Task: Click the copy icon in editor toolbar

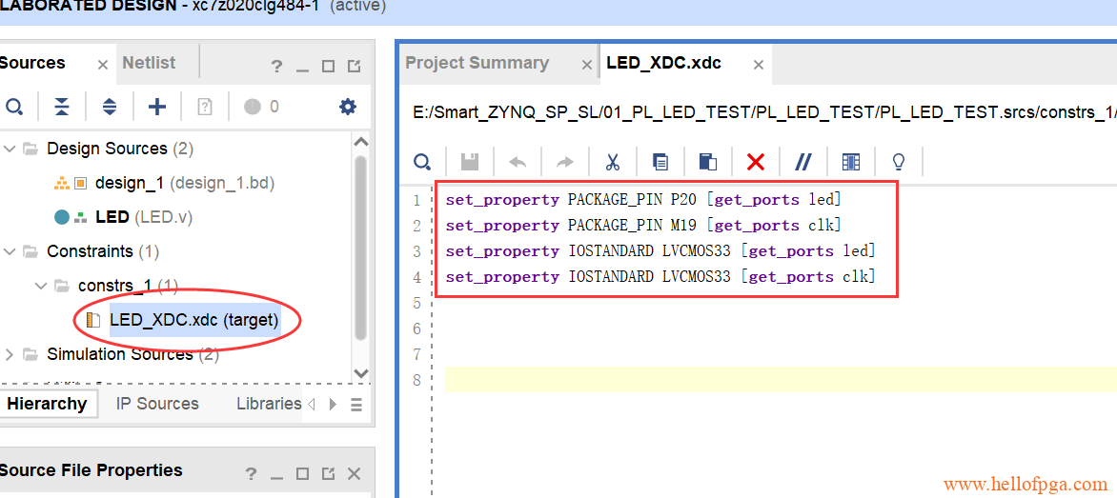Action: click(x=660, y=162)
